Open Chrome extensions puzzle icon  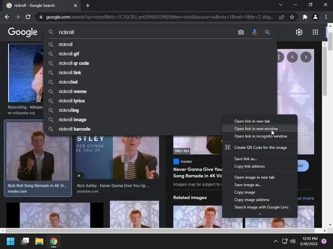coord(305,17)
